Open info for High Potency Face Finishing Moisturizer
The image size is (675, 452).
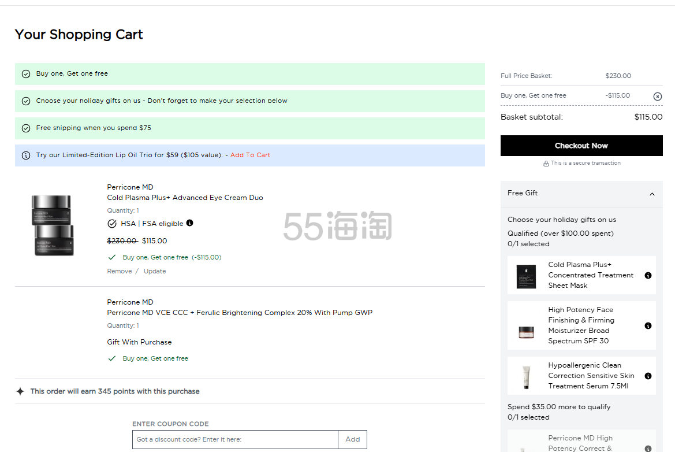[x=648, y=326]
